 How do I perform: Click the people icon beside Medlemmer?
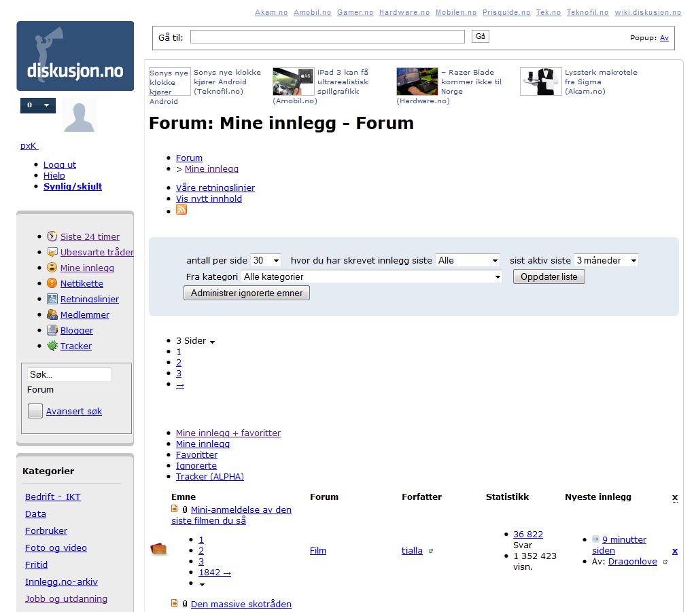click(52, 314)
